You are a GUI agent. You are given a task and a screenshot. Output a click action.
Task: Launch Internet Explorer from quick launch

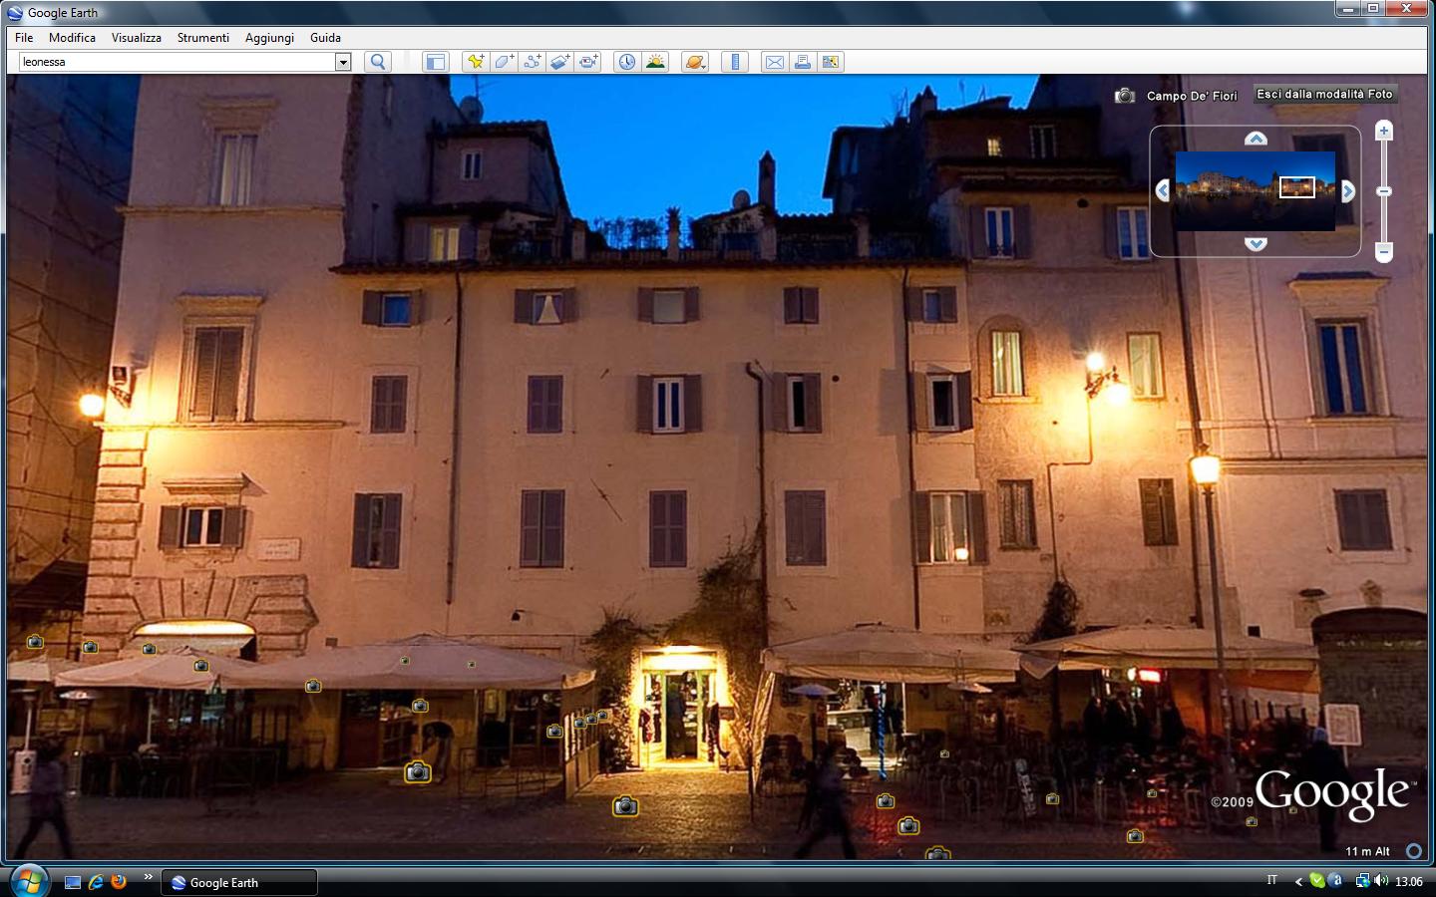(96, 882)
